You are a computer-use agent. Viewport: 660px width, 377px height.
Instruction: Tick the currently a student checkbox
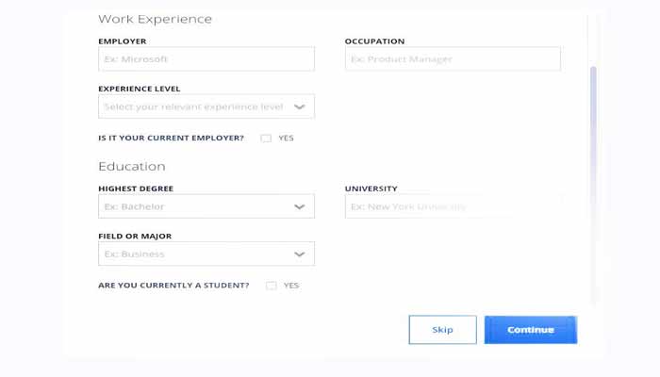point(272,286)
